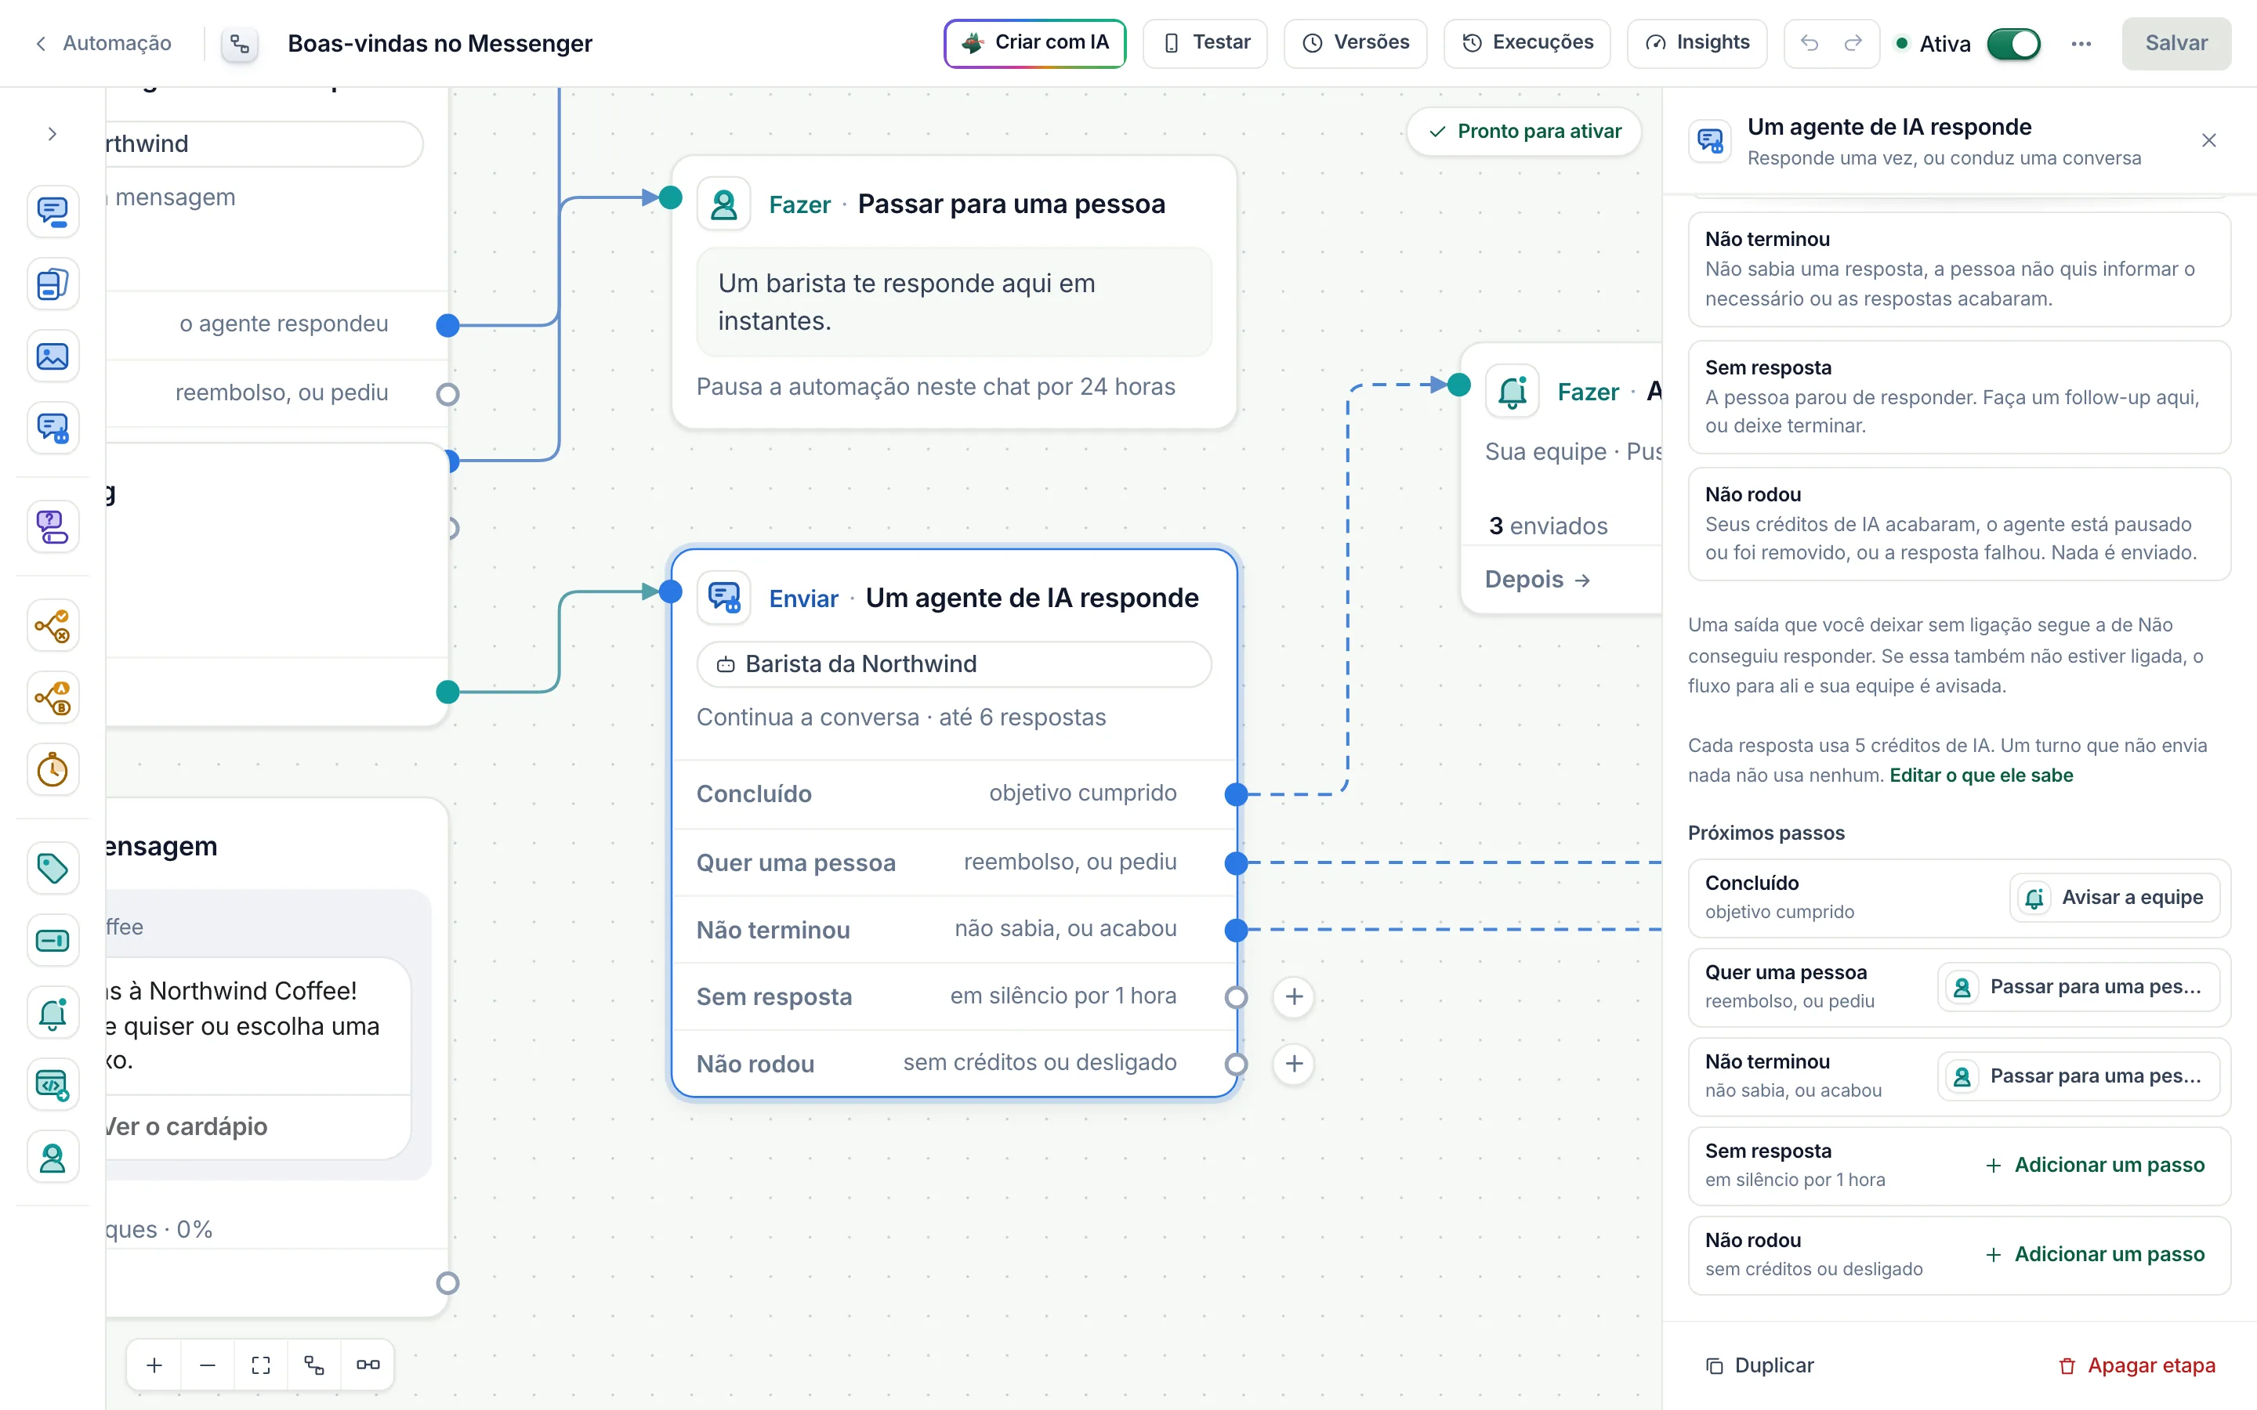Click the Editar o que ele sabe link
The image size is (2257, 1410).
pos(1981,775)
